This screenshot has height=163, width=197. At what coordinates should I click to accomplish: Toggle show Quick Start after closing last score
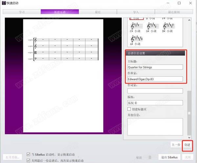click(x=28, y=160)
